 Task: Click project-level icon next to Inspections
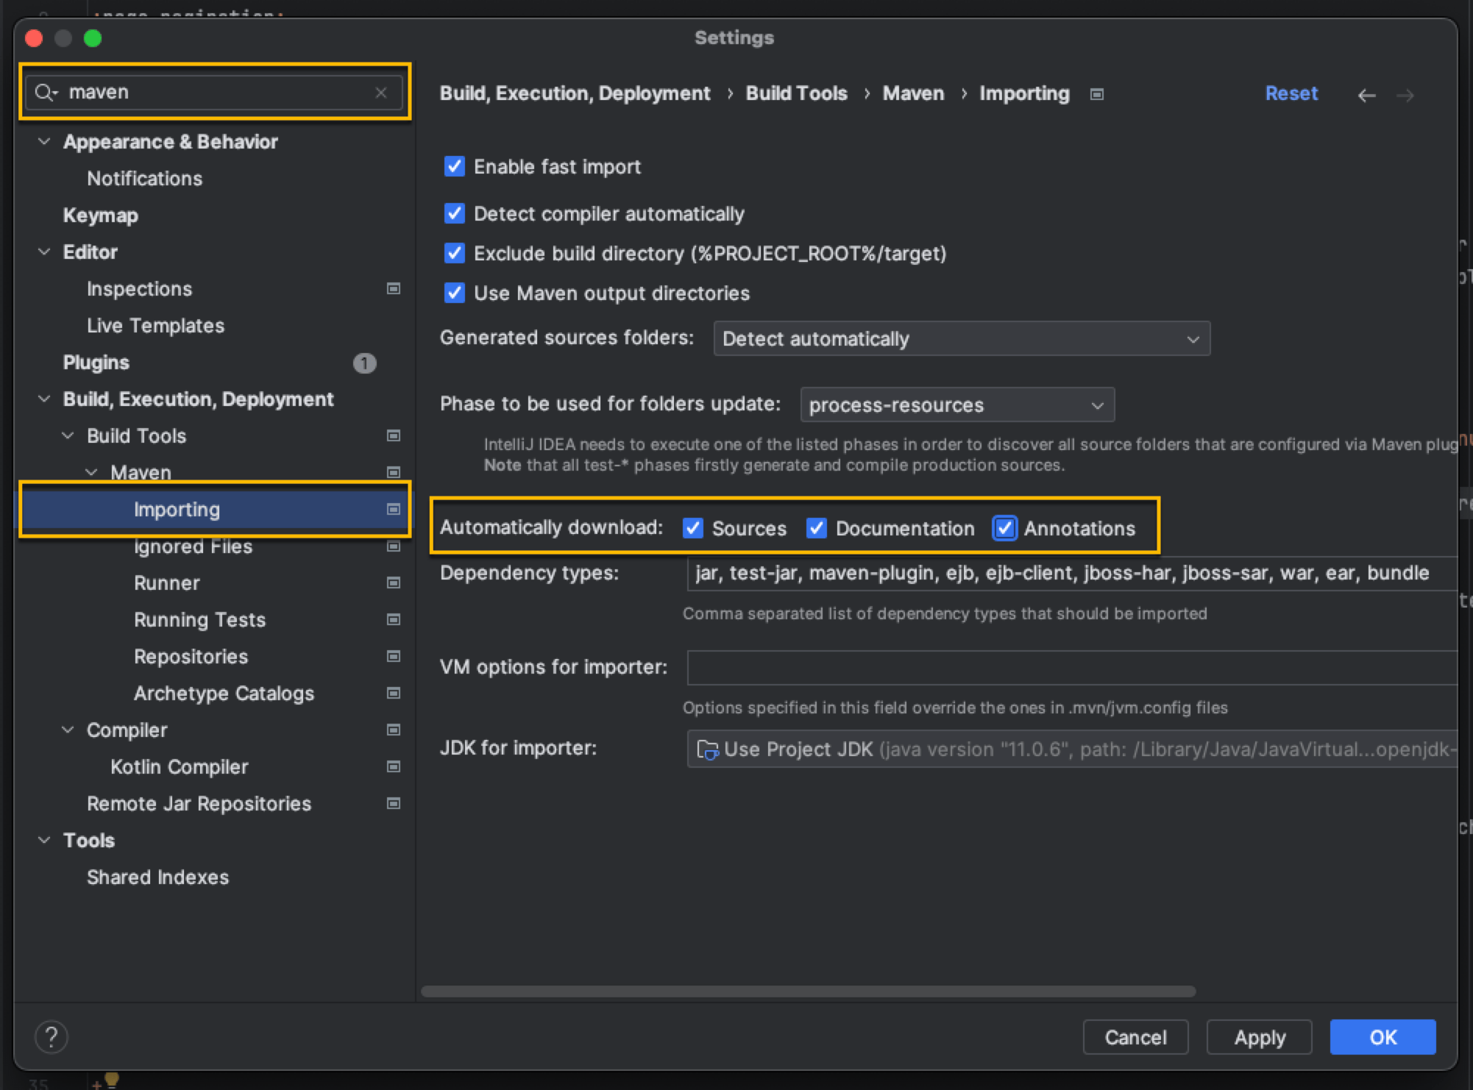tap(394, 289)
